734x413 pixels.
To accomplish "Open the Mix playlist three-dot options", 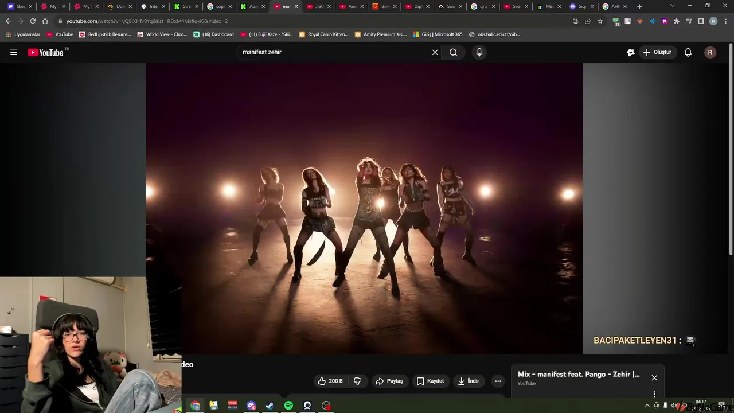I will tap(654, 394).
